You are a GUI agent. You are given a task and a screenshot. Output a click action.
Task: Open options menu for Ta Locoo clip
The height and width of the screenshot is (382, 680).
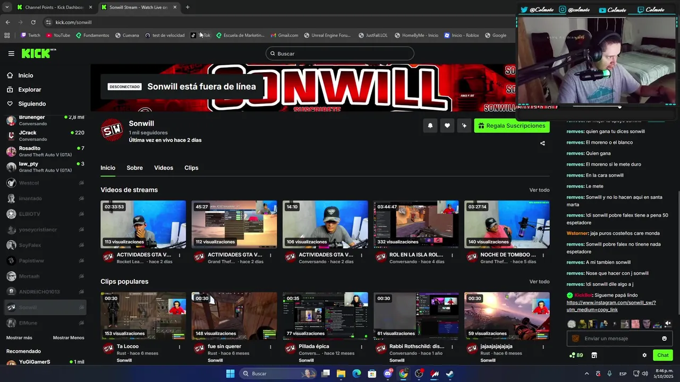pos(180,347)
